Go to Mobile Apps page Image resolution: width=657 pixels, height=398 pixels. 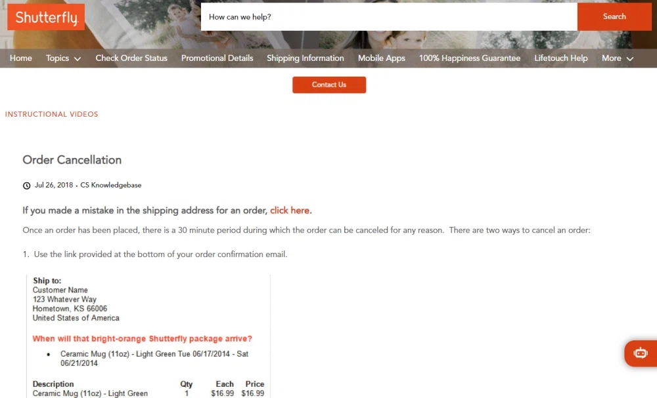[x=381, y=58]
